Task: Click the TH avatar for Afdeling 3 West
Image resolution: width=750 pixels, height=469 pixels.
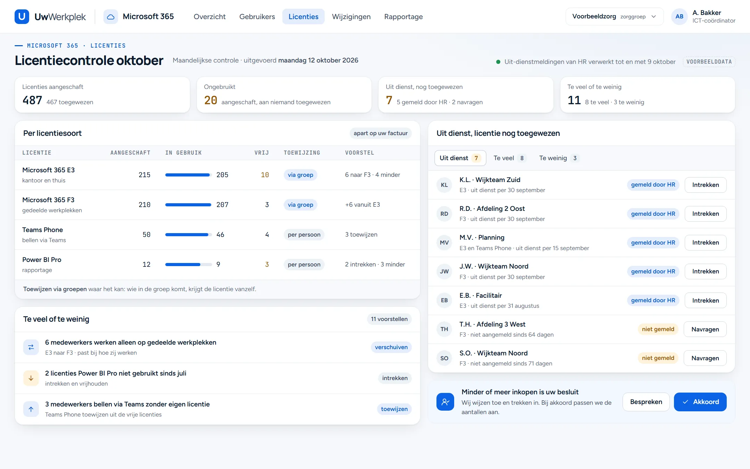Action: tap(444, 329)
